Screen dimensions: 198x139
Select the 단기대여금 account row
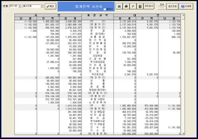97,50
